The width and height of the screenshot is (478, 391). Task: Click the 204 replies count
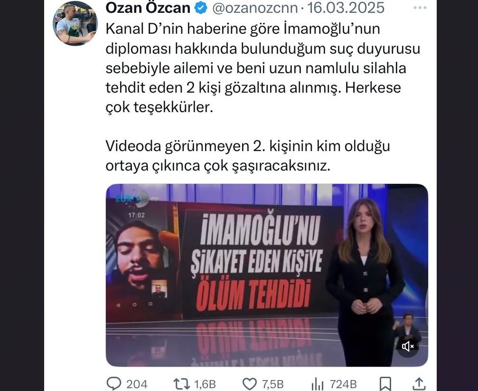(x=137, y=384)
